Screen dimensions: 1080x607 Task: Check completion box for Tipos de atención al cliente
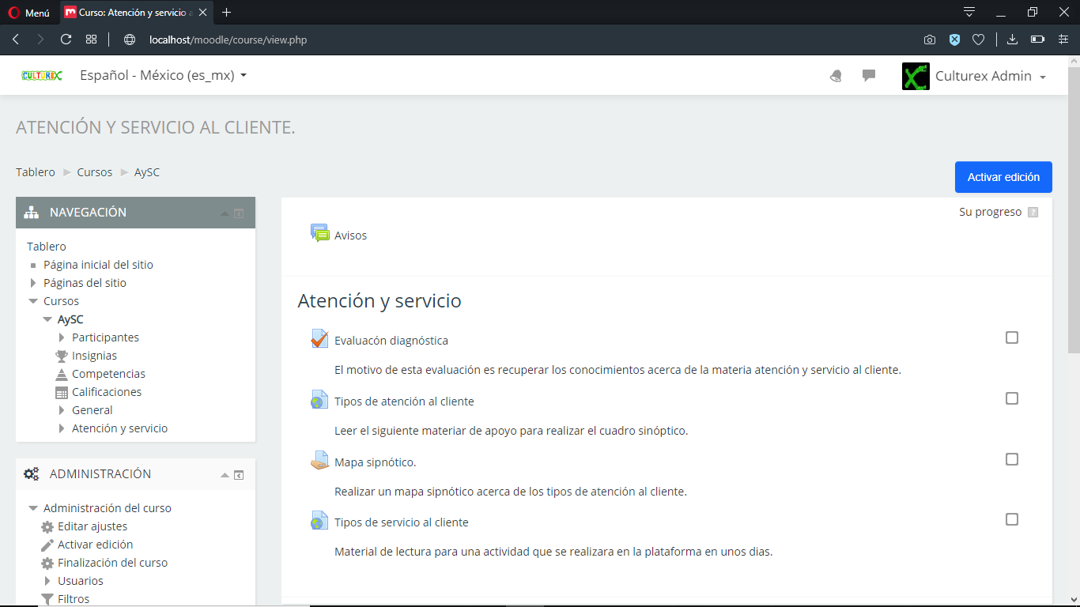click(1012, 399)
